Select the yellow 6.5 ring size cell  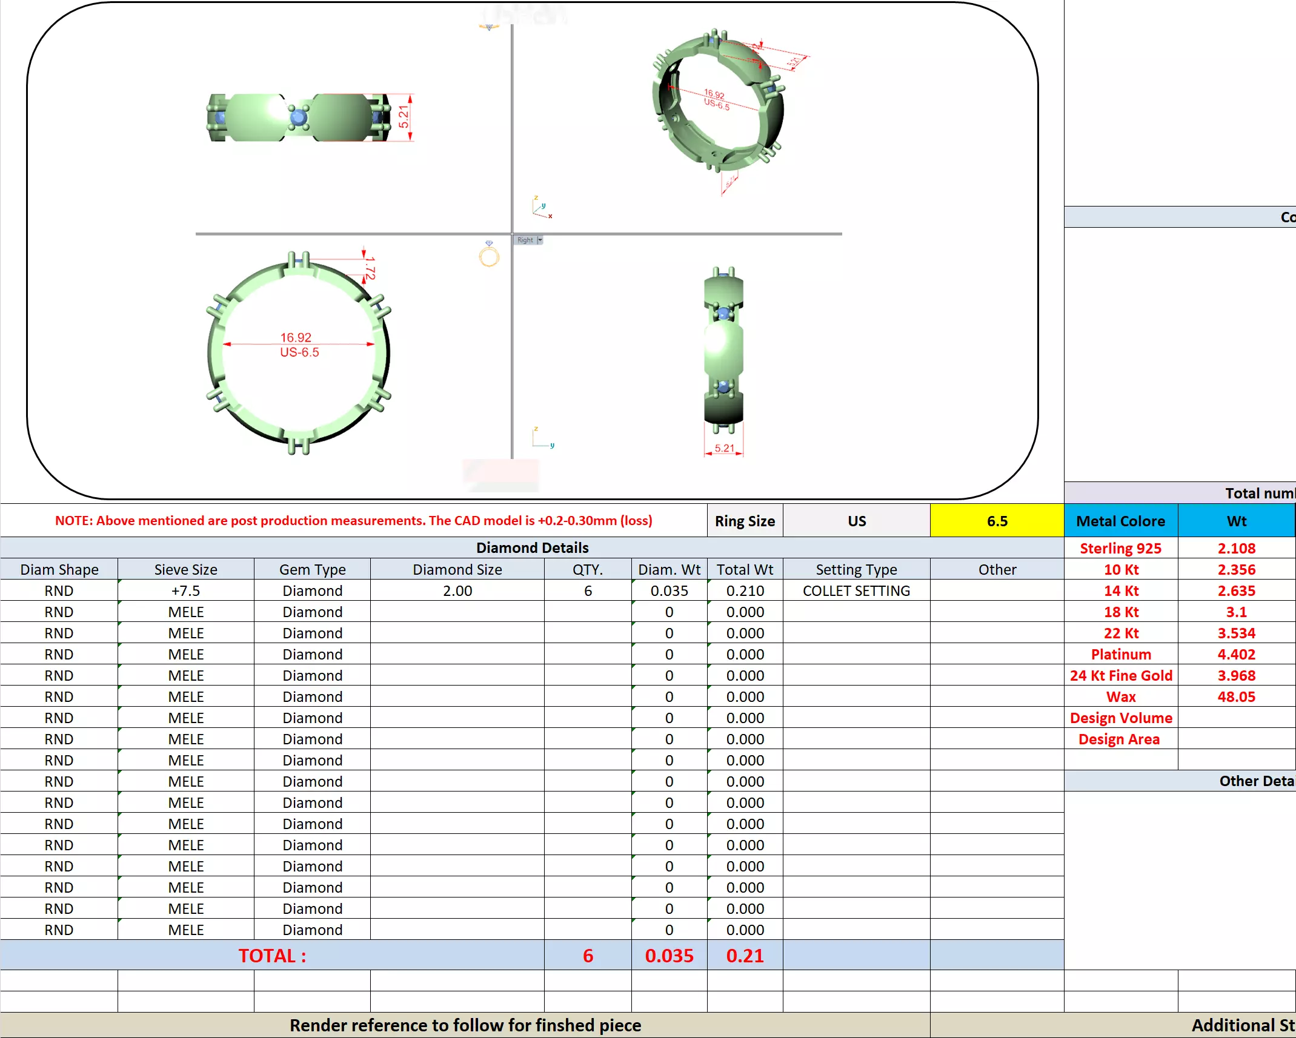(997, 521)
